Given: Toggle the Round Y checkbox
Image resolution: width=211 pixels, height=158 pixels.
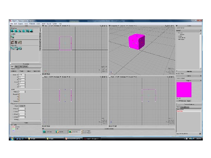Looking at the screenshot, I should (x=19, y=97).
